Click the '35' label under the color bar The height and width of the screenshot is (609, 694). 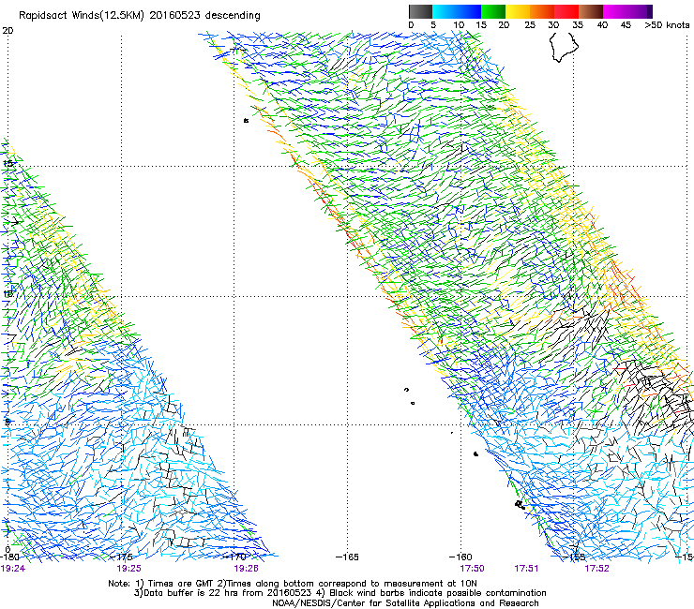tap(578, 24)
